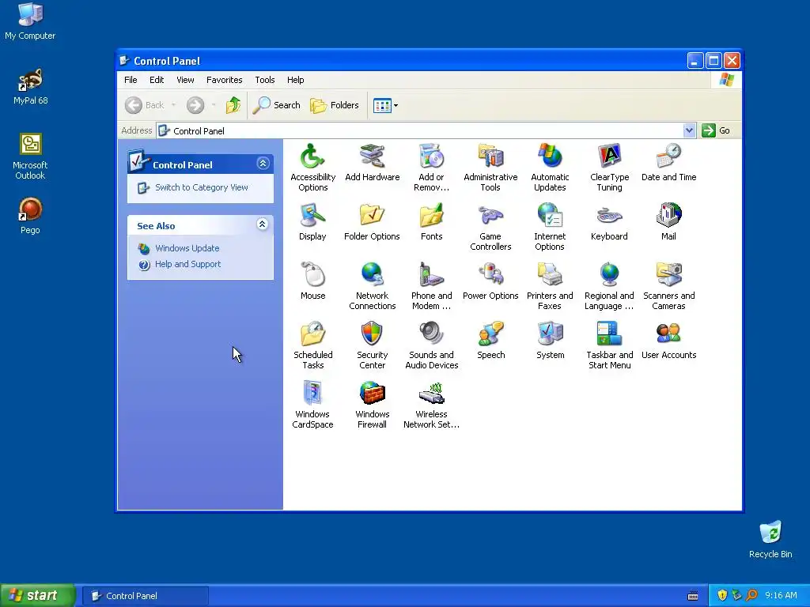Open the Add Hardware wizard icon

(x=372, y=156)
